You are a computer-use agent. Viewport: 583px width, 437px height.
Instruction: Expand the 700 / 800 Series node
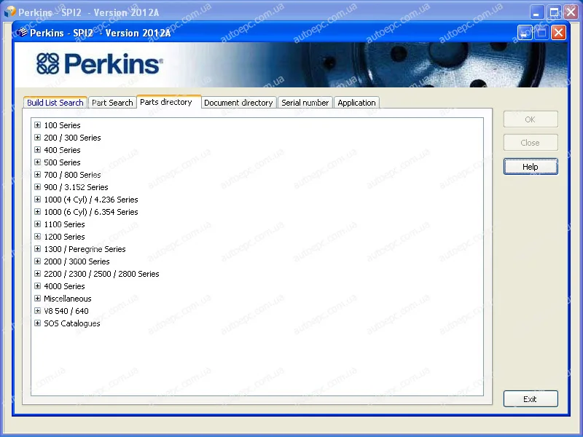[x=38, y=174]
